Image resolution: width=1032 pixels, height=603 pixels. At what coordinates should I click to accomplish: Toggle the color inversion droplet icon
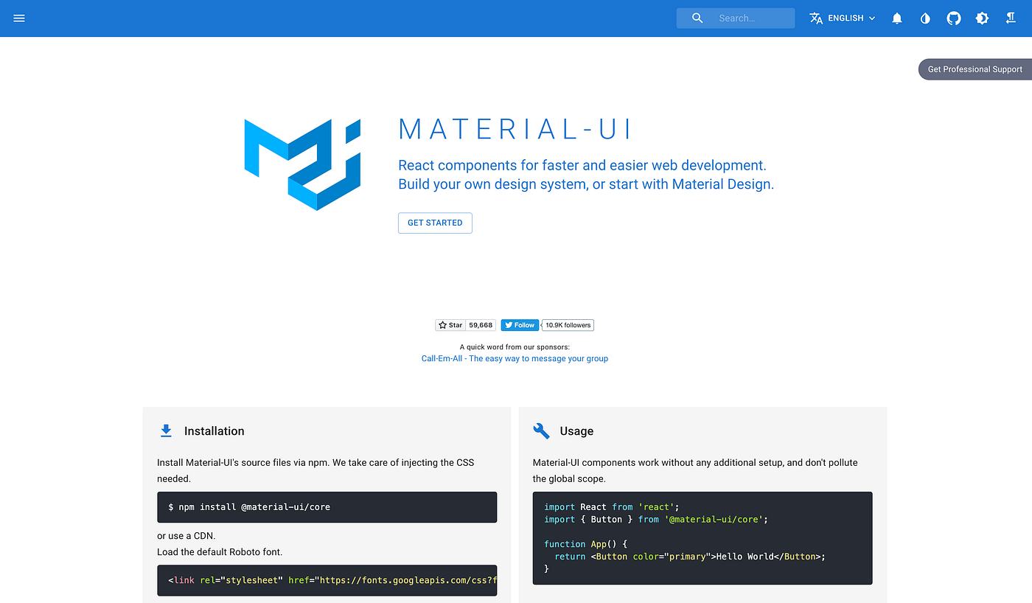925,18
